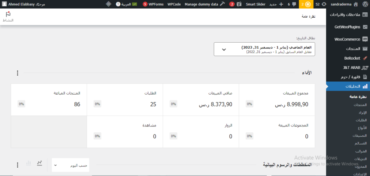This screenshot has height=176, width=370.
Task: Click the help question mark icon
Action: (118, 4)
